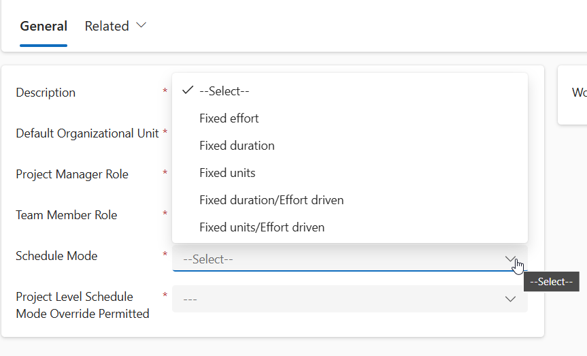Click the chevron on the Override Permitted field
Image resolution: width=587 pixels, height=356 pixels.
pos(510,299)
